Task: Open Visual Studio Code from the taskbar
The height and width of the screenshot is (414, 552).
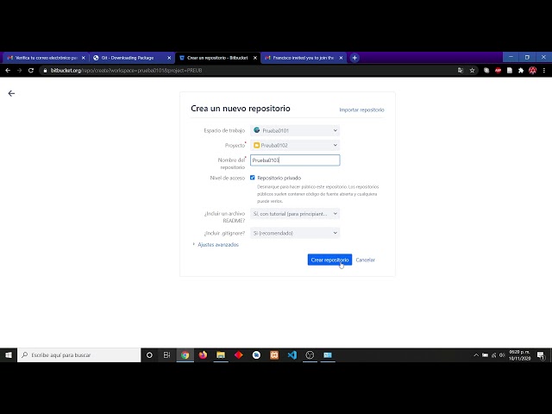Action: pyautogui.click(x=292, y=354)
